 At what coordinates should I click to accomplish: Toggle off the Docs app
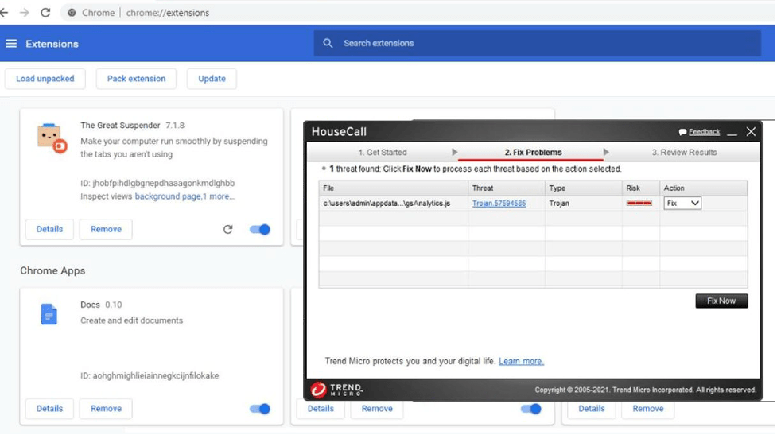pyautogui.click(x=260, y=409)
